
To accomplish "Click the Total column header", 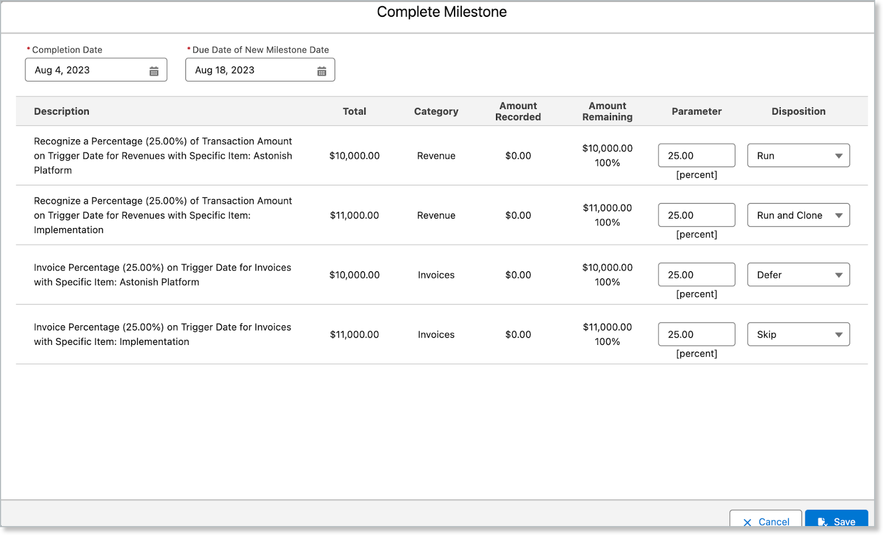I will click(x=355, y=111).
